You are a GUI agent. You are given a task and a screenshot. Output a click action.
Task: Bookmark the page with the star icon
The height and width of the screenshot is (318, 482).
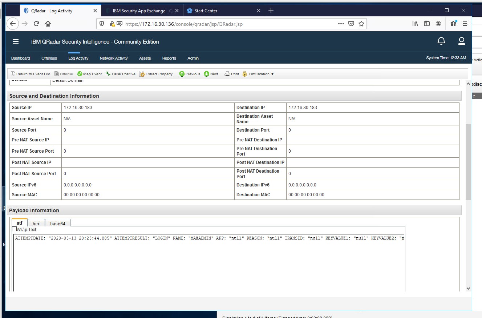pos(361,23)
